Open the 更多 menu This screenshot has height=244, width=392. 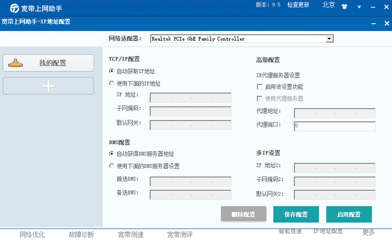pyautogui.click(x=369, y=232)
